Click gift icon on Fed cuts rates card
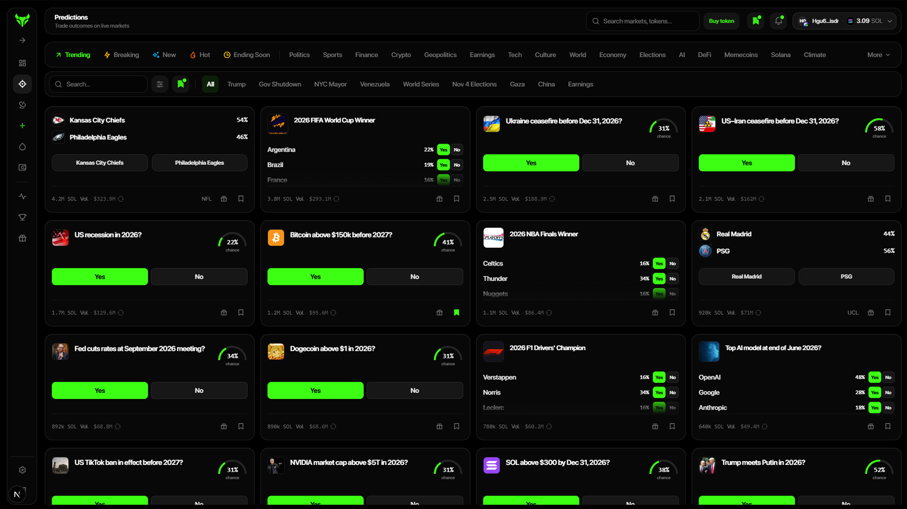The height and width of the screenshot is (509, 907). pos(224,427)
